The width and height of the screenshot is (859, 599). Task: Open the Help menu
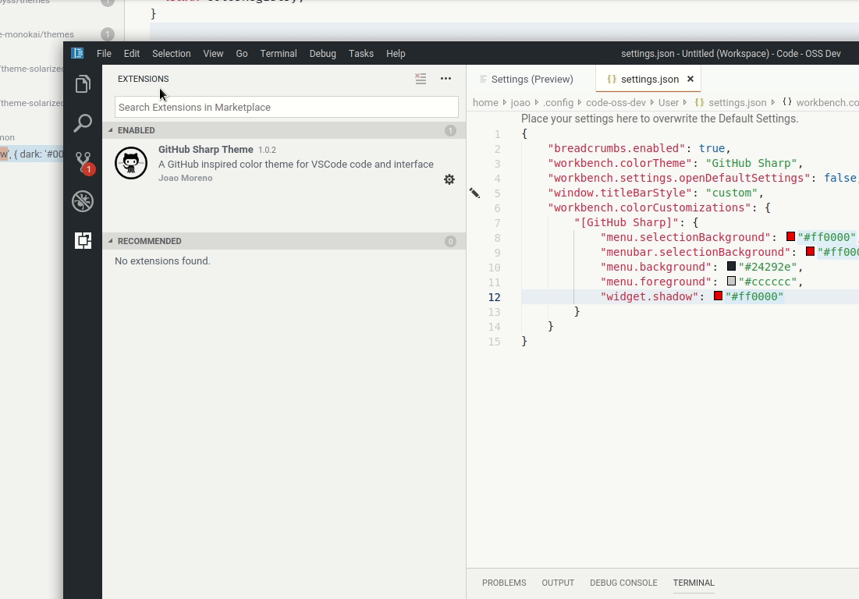(x=396, y=54)
